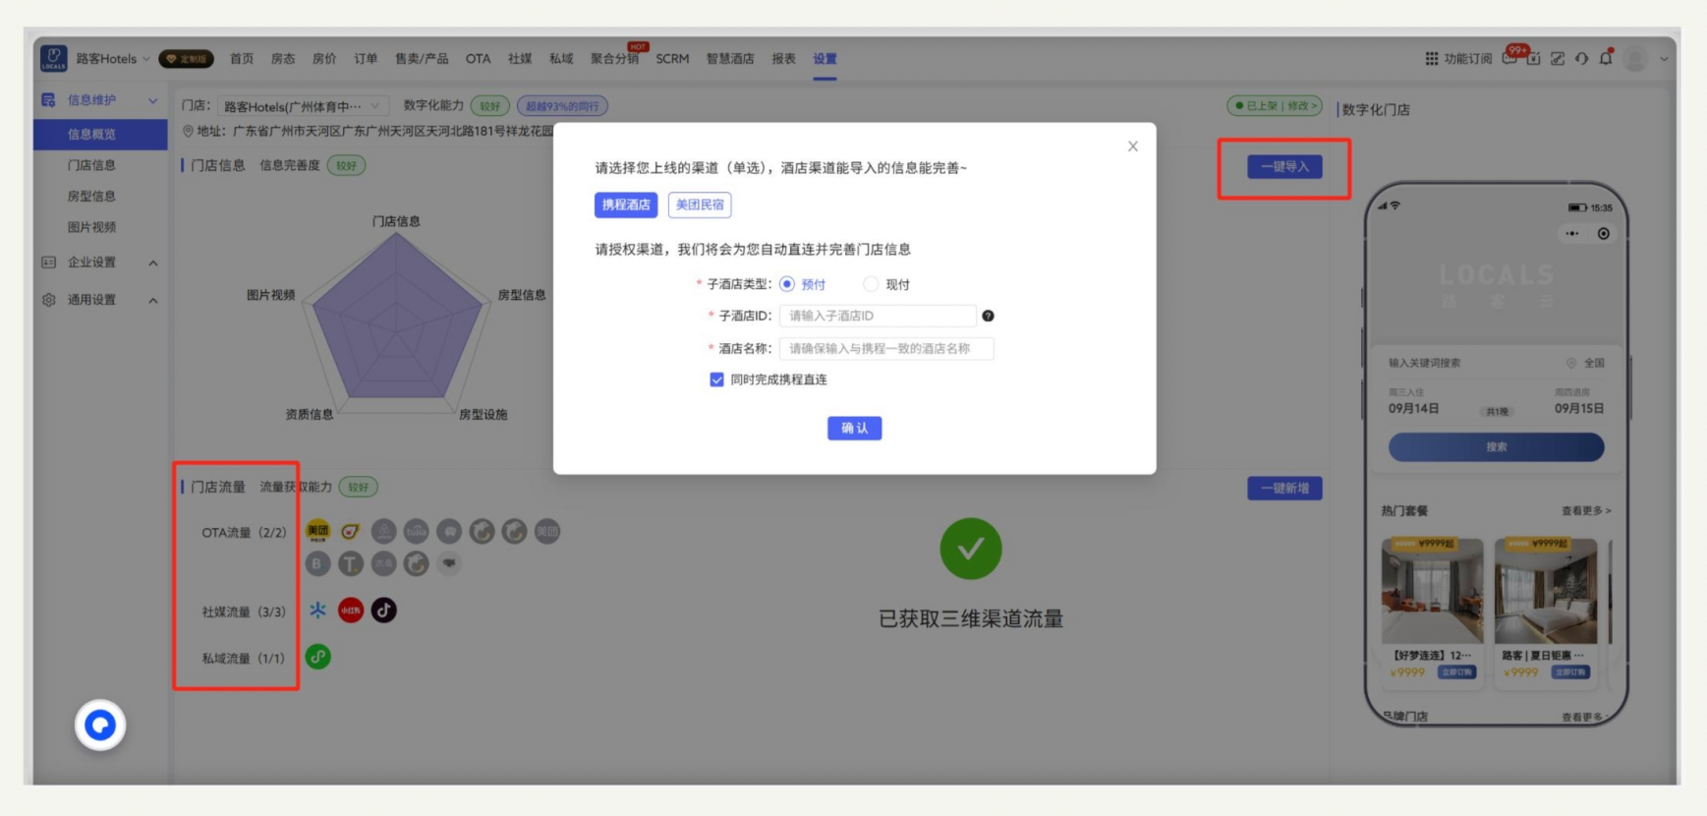This screenshot has height=816, width=1707.
Task: Click the Fliggy pig OTA icon
Action: tap(350, 532)
